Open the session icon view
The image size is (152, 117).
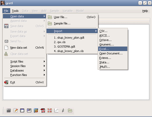29,110
